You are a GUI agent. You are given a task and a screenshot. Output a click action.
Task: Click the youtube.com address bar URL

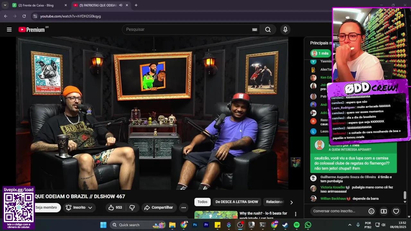[70, 16]
